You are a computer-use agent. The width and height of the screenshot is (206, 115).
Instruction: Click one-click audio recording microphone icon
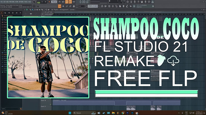pyautogui.click(x=135, y=2)
